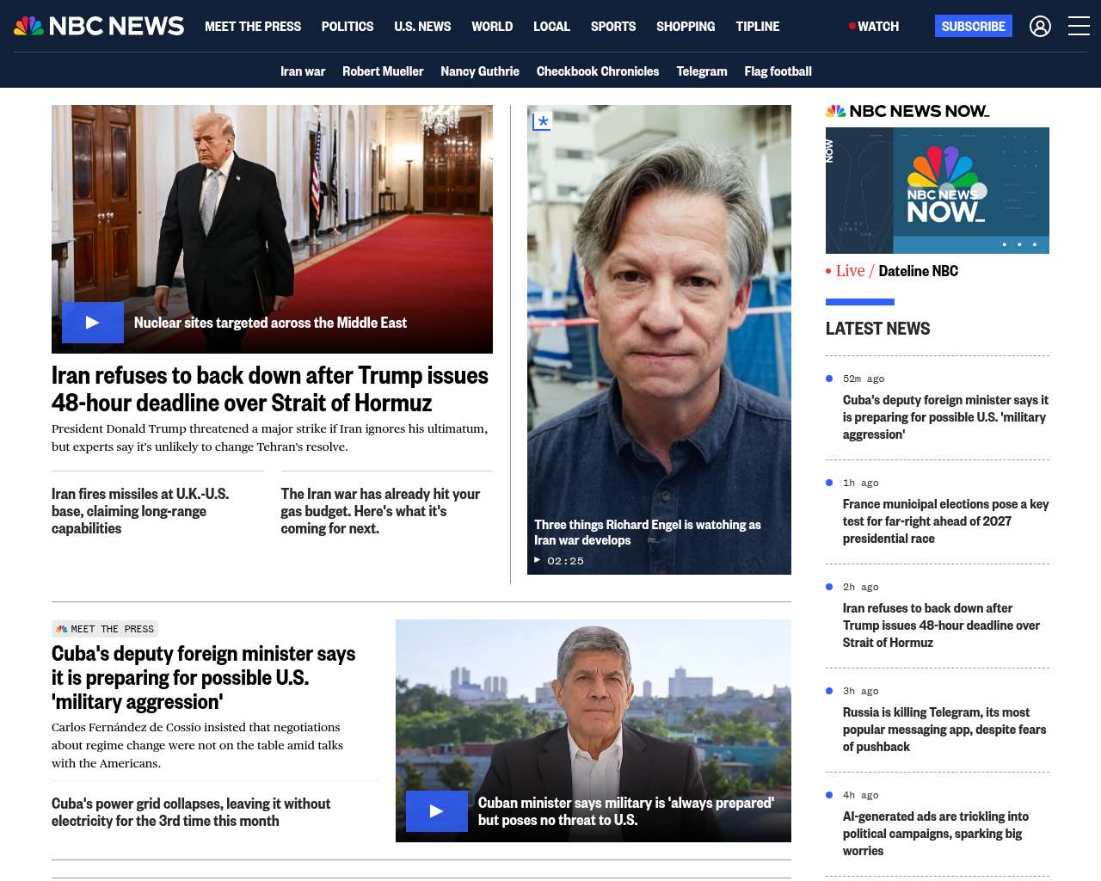Image resolution: width=1101 pixels, height=881 pixels.
Task: Click the NBC News peacock logo
Action: [99, 26]
